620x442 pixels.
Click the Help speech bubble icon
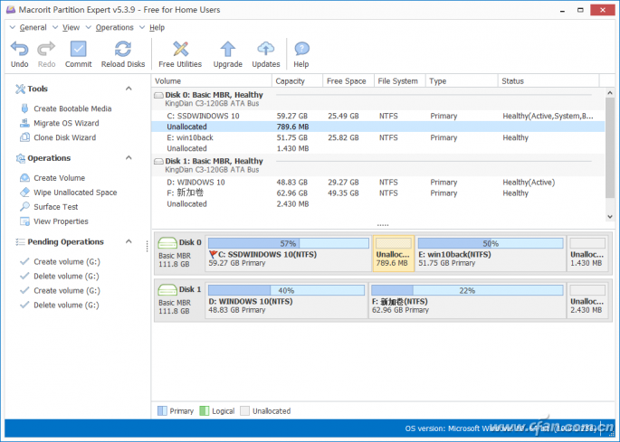[x=301, y=50]
